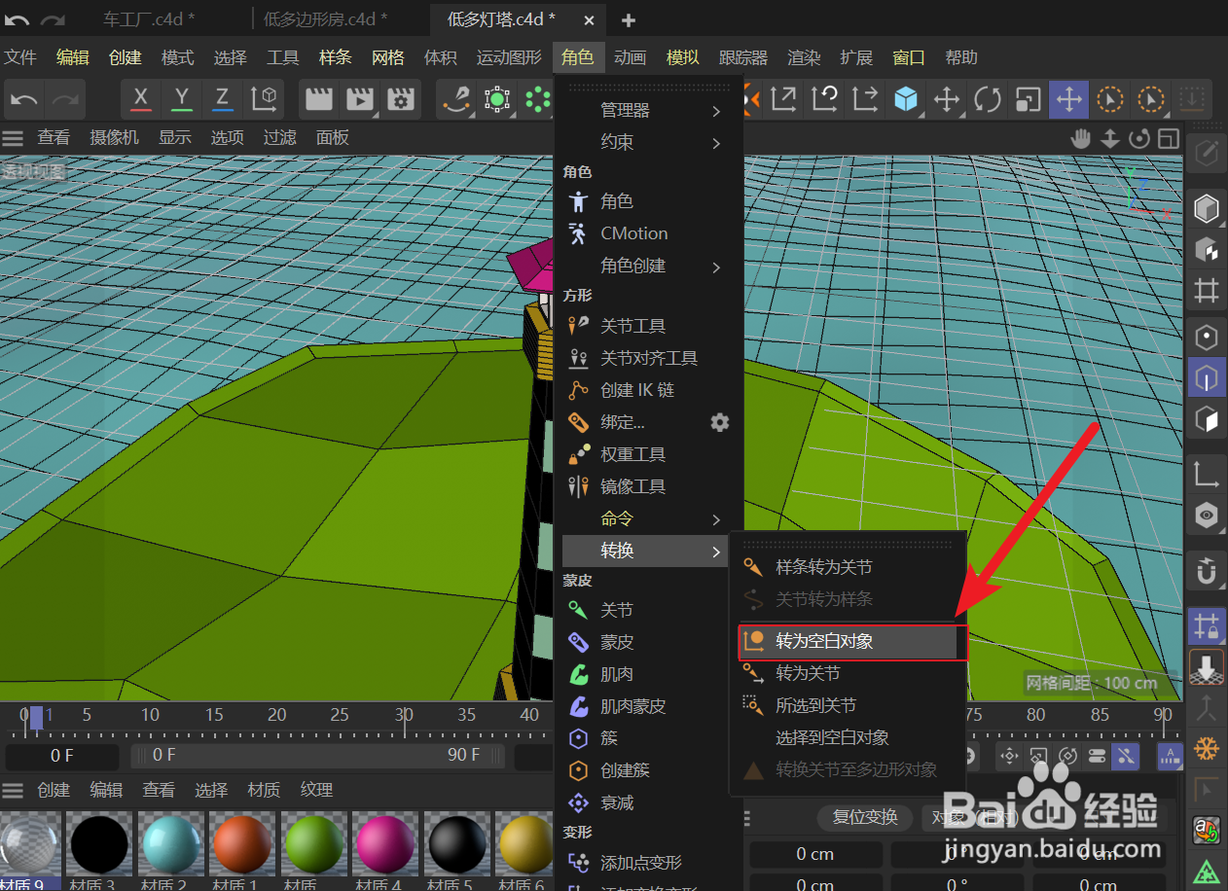The image size is (1228, 891).
Task: Open the 摄像机 viewport menu
Action: pos(114,138)
